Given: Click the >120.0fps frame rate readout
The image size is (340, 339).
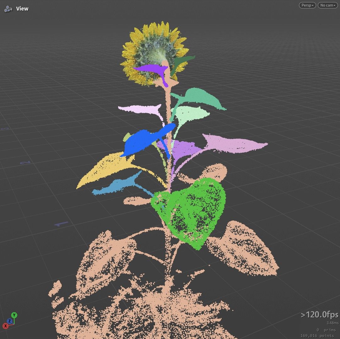Looking at the screenshot, I should click(x=319, y=315).
